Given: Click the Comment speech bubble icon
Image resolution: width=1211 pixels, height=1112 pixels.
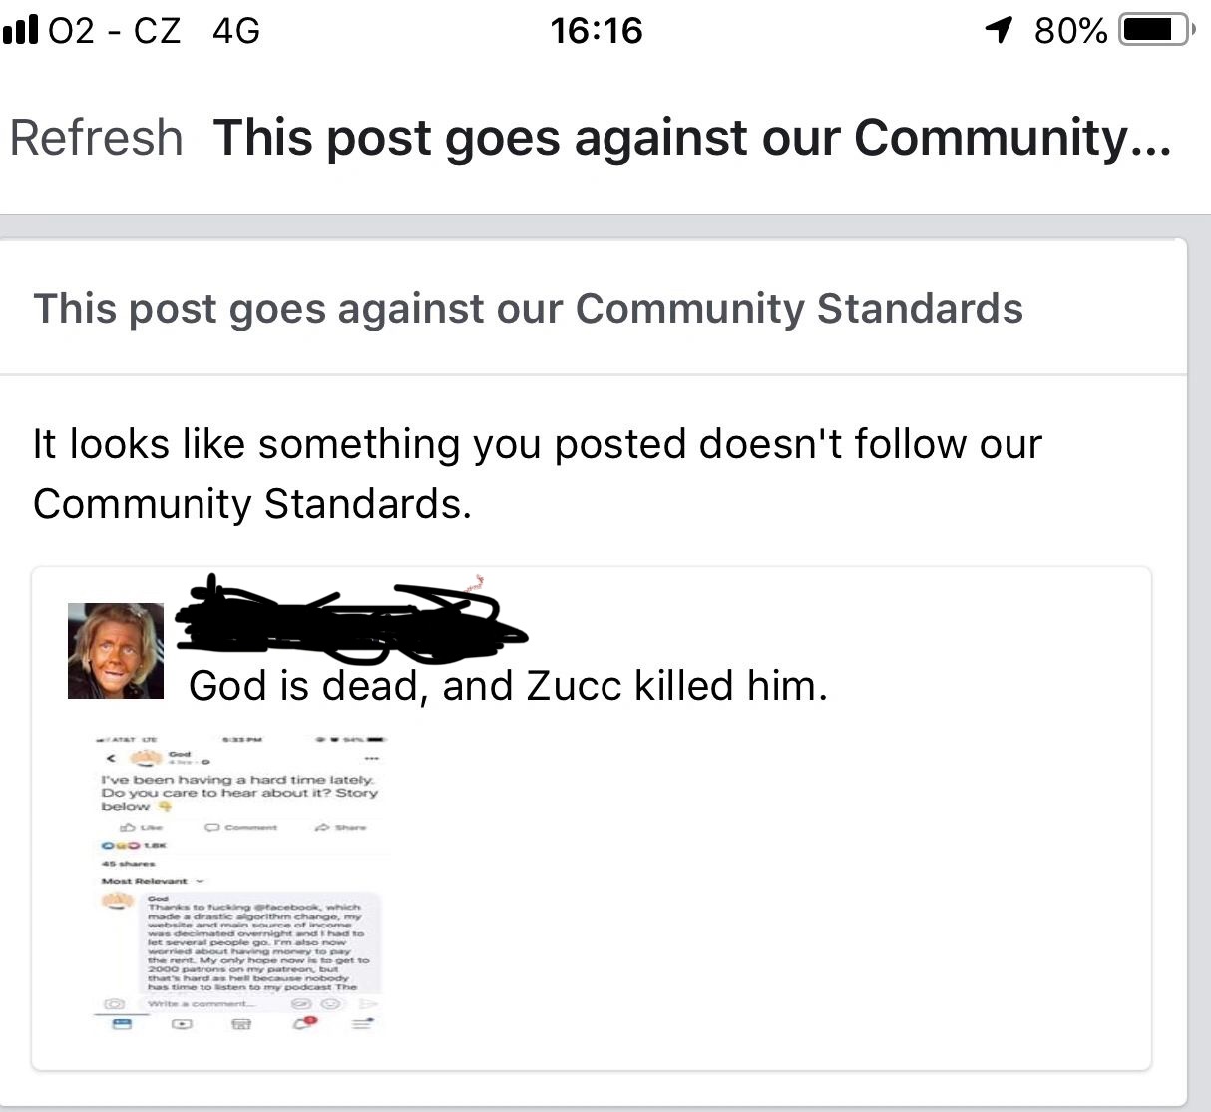Looking at the screenshot, I should click(211, 827).
